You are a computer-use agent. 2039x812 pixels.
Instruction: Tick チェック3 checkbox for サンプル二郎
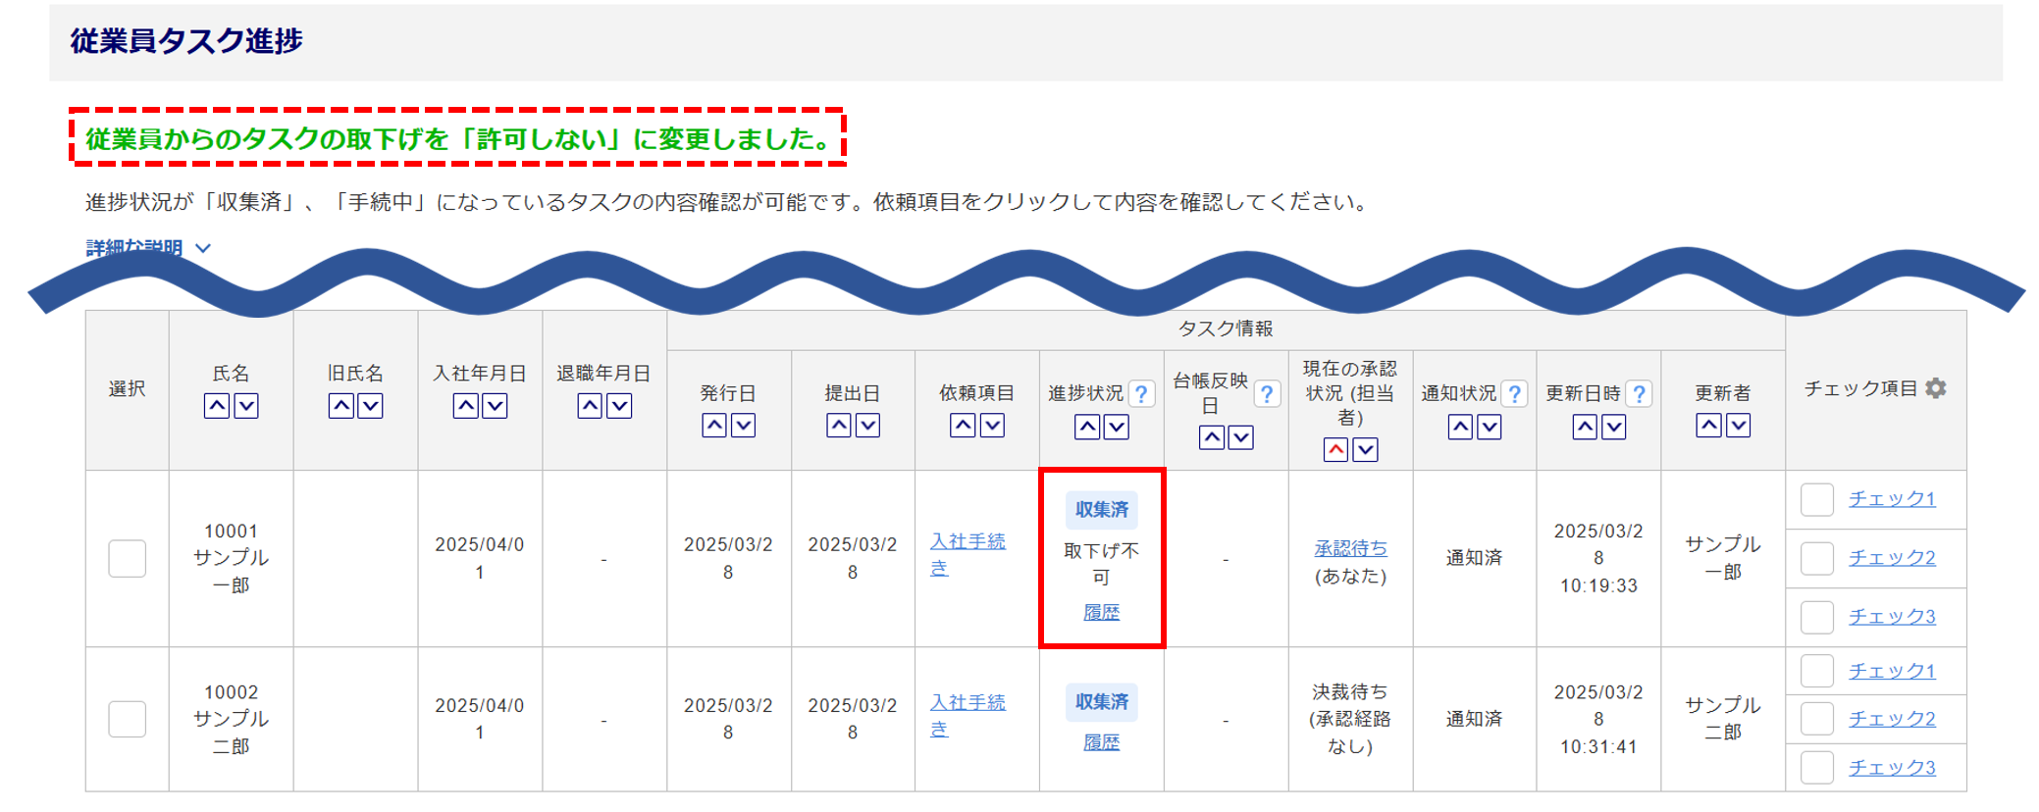[x=1816, y=768]
